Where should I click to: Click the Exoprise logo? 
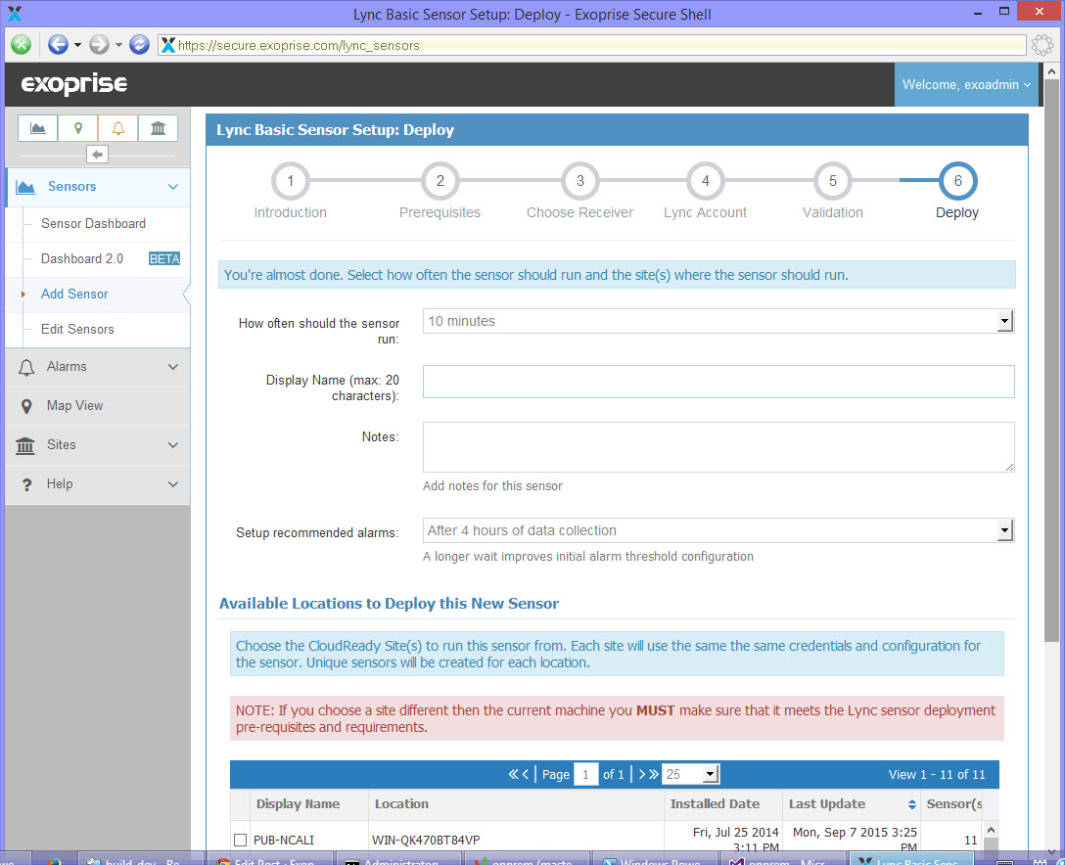(74, 84)
